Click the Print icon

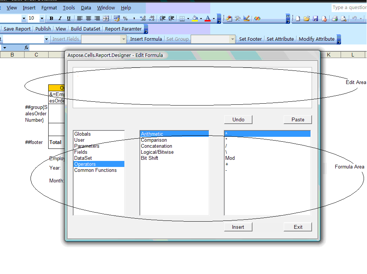335,18
